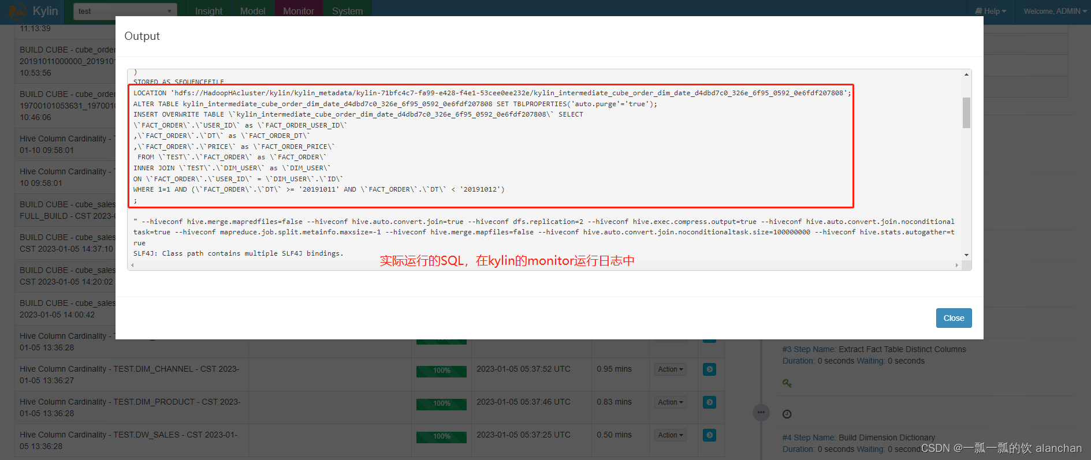The width and height of the screenshot is (1091, 460).
Task: Click the BUILD CUBE job dated 14:20:02
Action: click(x=67, y=276)
